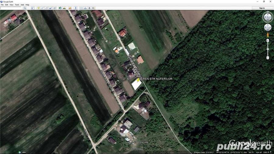Toggle the sidebar panel icon
274x154 pixels.
[x=33, y=8]
